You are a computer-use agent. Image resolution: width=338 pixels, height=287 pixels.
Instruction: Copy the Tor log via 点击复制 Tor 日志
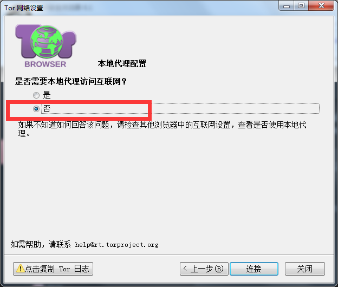(x=53, y=269)
